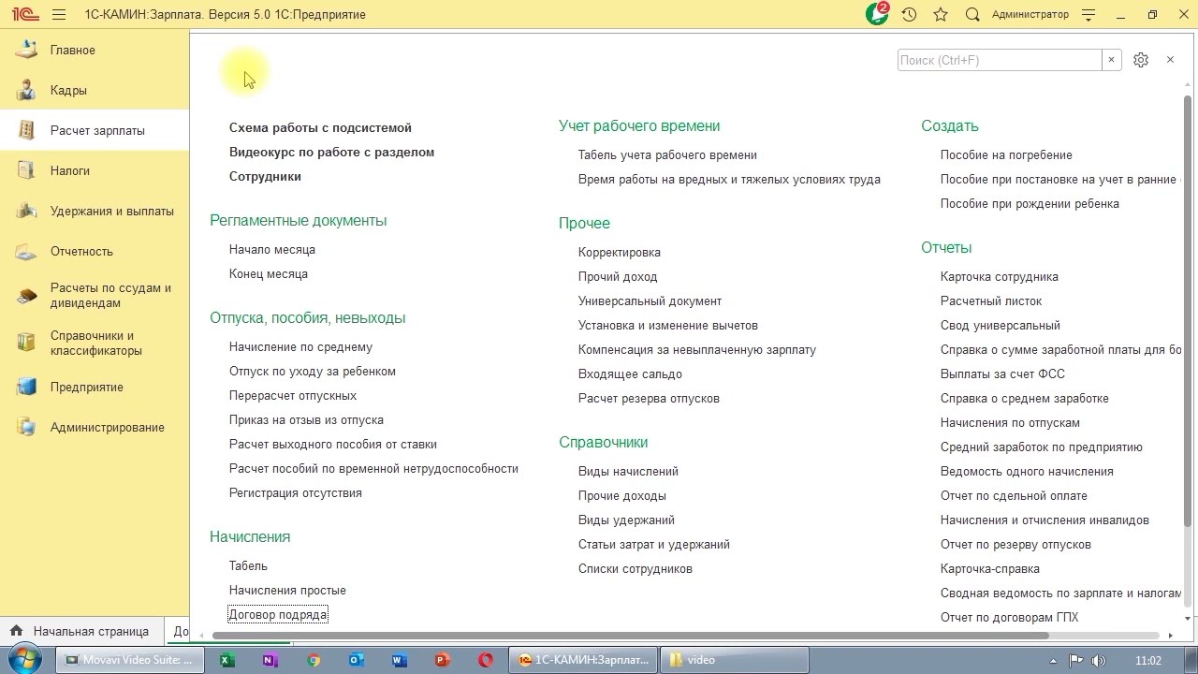
Task: Open Универсальный документ
Action: click(x=650, y=300)
